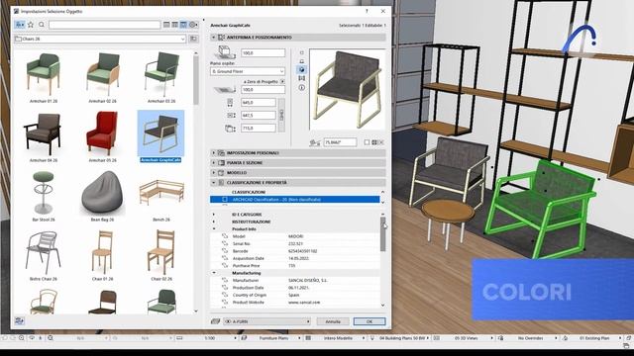This screenshot has width=634, height=356.
Task: Switch to small list view icon
Action: tap(166, 25)
